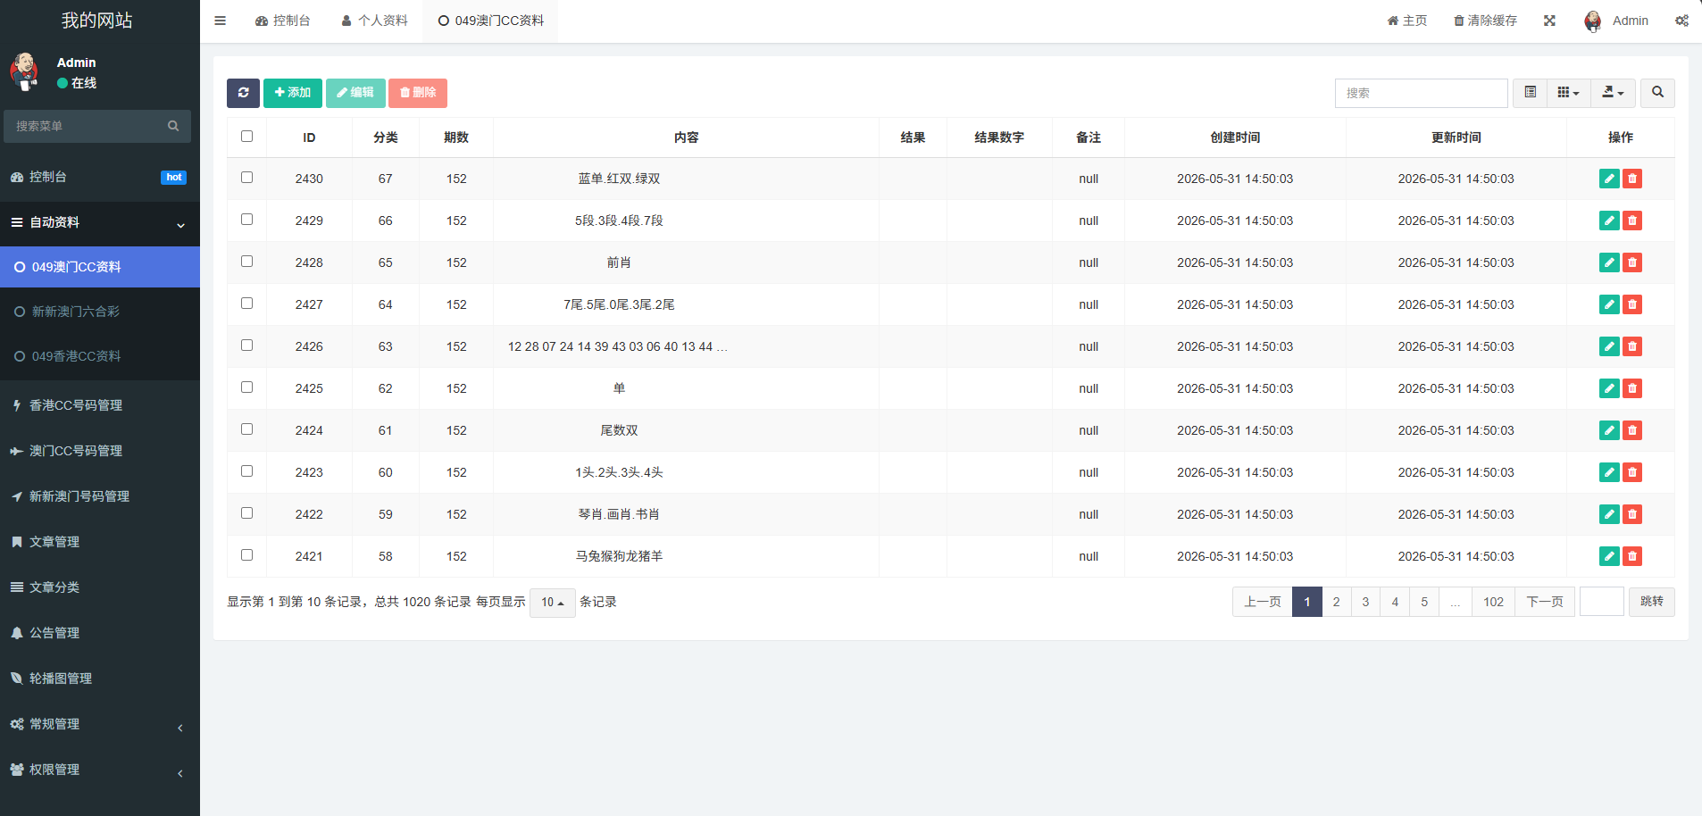Delete row 2427 with red trash icon
Image resolution: width=1702 pixels, height=816 pixels.
click(1632, 304)
